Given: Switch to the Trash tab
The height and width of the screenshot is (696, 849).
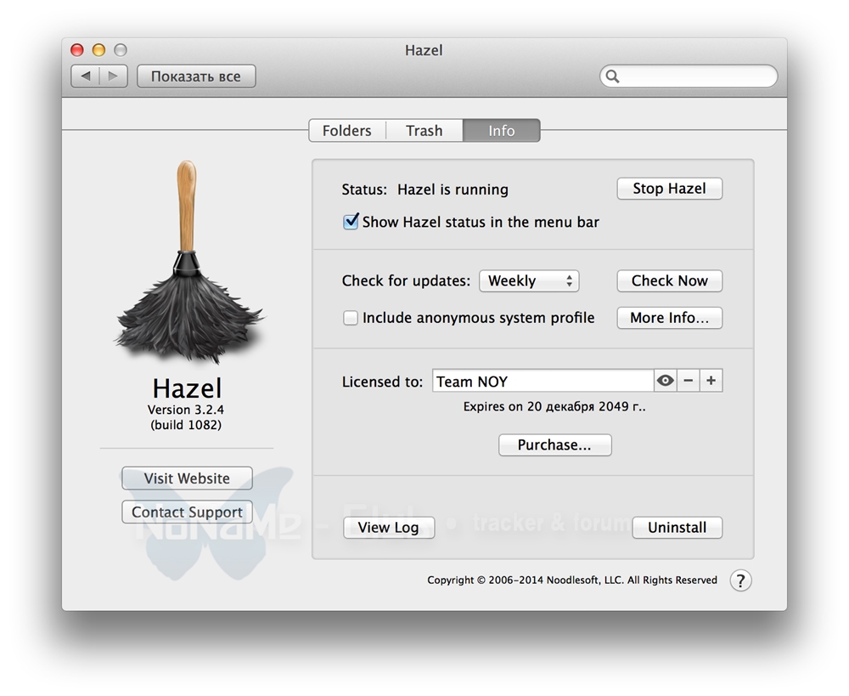Looking at the screenshot, I should pos(424,131).
